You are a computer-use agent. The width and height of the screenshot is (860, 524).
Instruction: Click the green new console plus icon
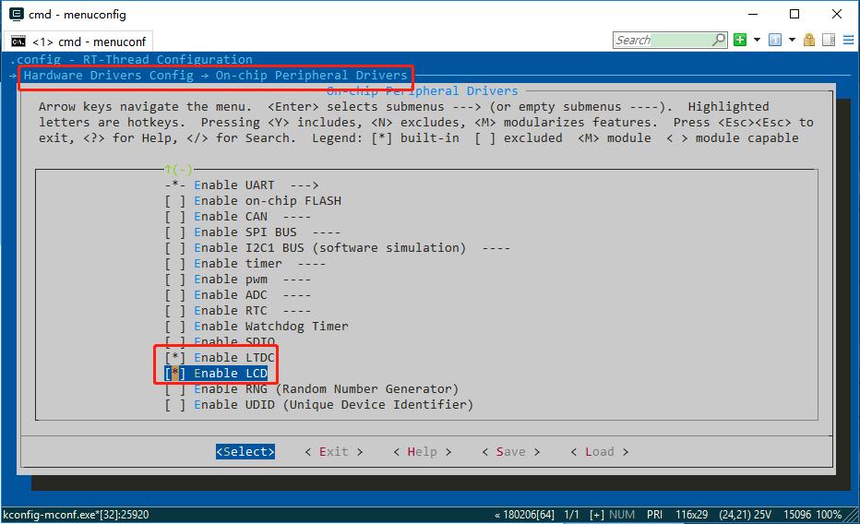pyautogui.click(x=740, y=40)
